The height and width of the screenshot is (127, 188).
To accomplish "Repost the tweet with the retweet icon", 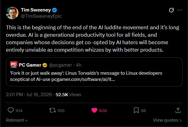I will click(x=52, y=111).
